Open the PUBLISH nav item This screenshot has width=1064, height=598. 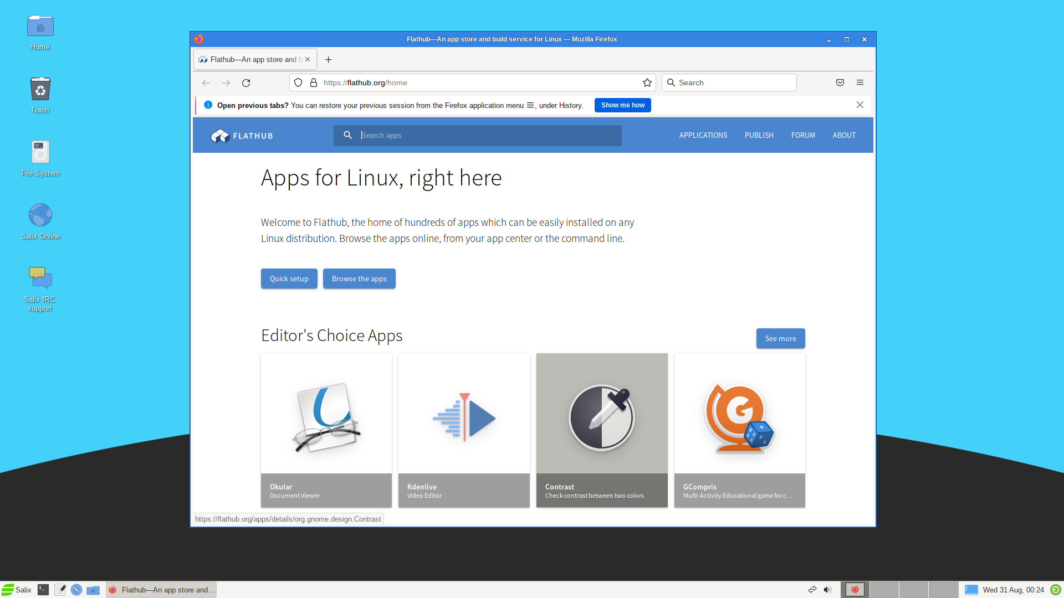(759, 135)
